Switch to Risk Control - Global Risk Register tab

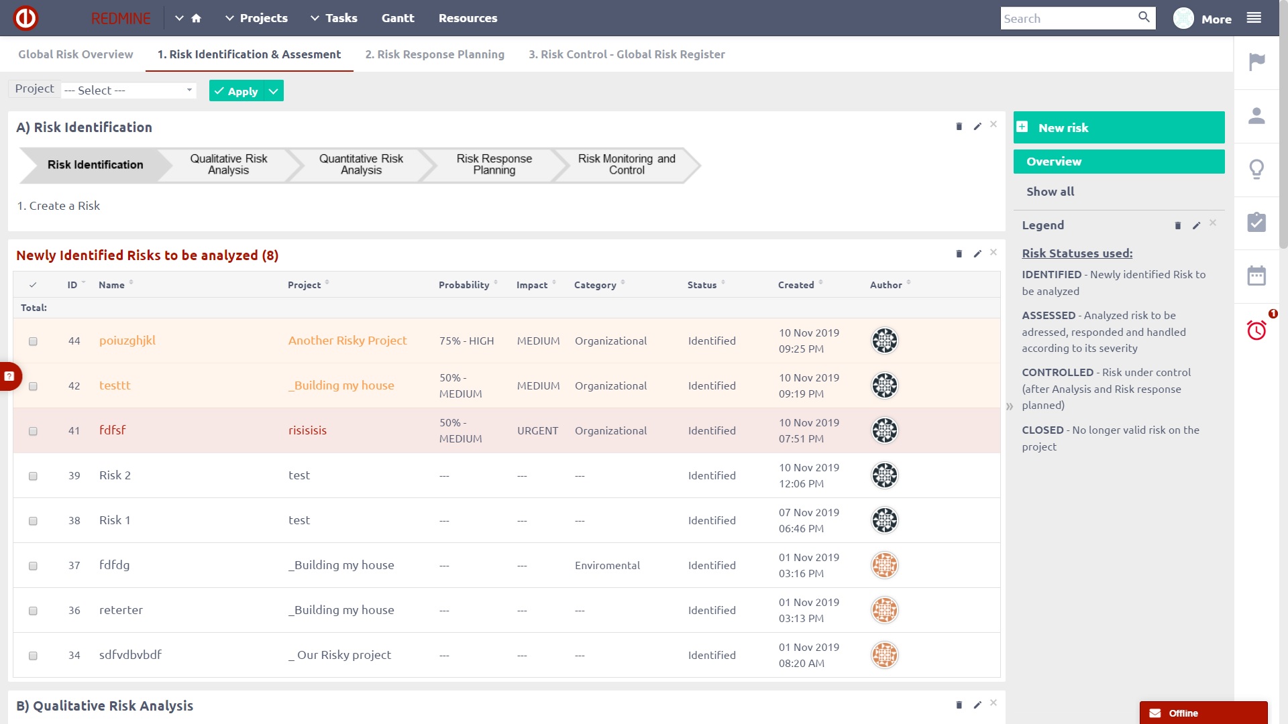(627, 54)
